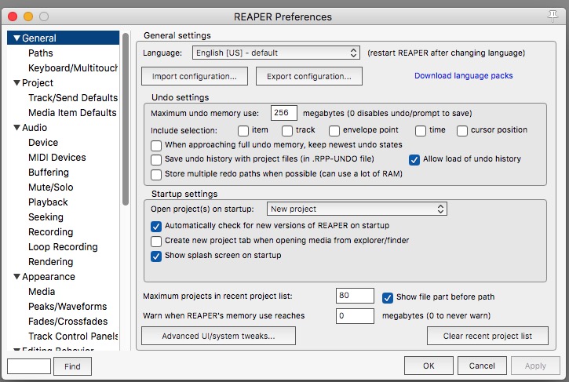Image resolution: width=569 pixels, height=382 pixels.
Task: Open Track Control Panels page
Action: (73, 336)
